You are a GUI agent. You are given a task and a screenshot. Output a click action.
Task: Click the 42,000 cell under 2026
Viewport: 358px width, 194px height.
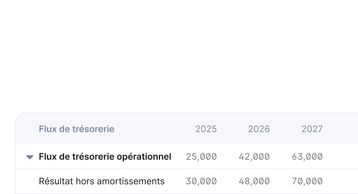[x=254, y=157]
